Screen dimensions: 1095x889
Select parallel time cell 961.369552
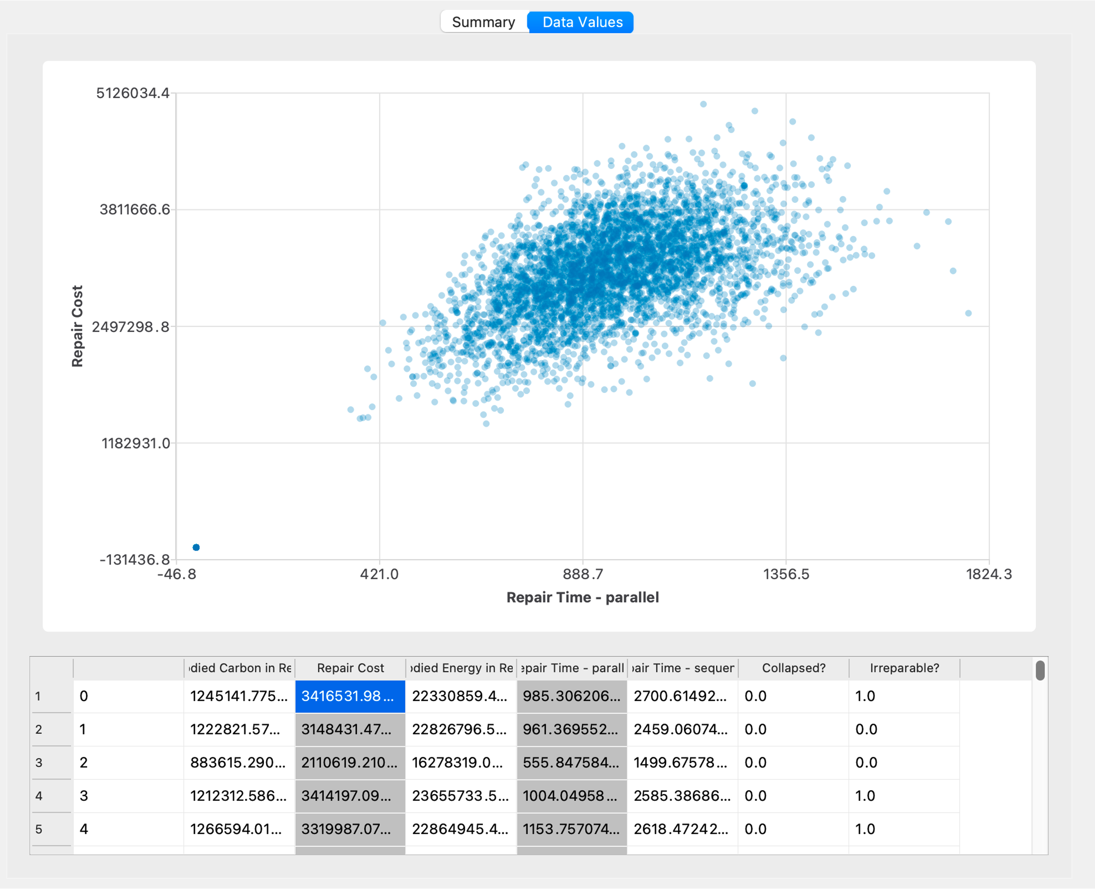coord(572,729)
